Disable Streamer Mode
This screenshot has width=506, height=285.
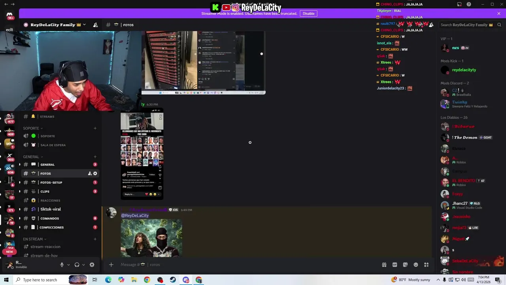(x=308, y=13)
